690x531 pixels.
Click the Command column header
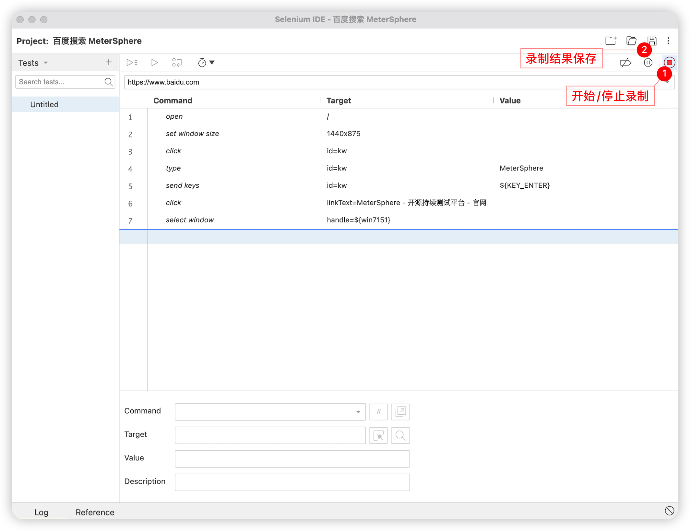click(173, 100)
